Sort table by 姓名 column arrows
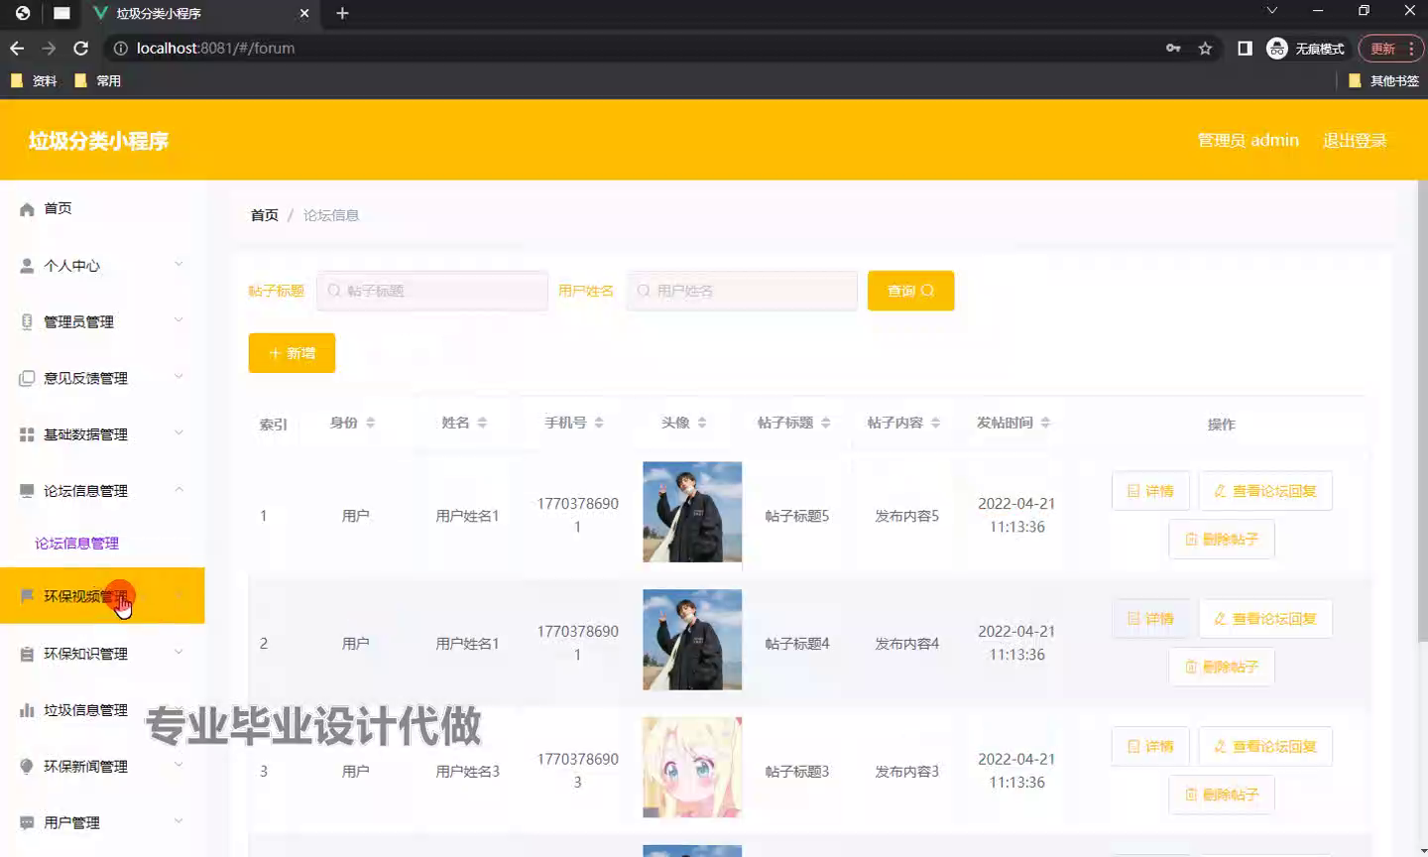This screenshot has width=1428, height=857. 482,423
